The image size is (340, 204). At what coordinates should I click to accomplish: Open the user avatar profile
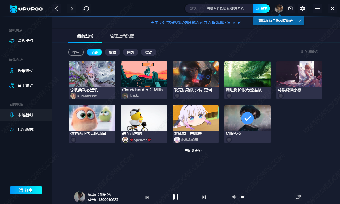(279, 8)
